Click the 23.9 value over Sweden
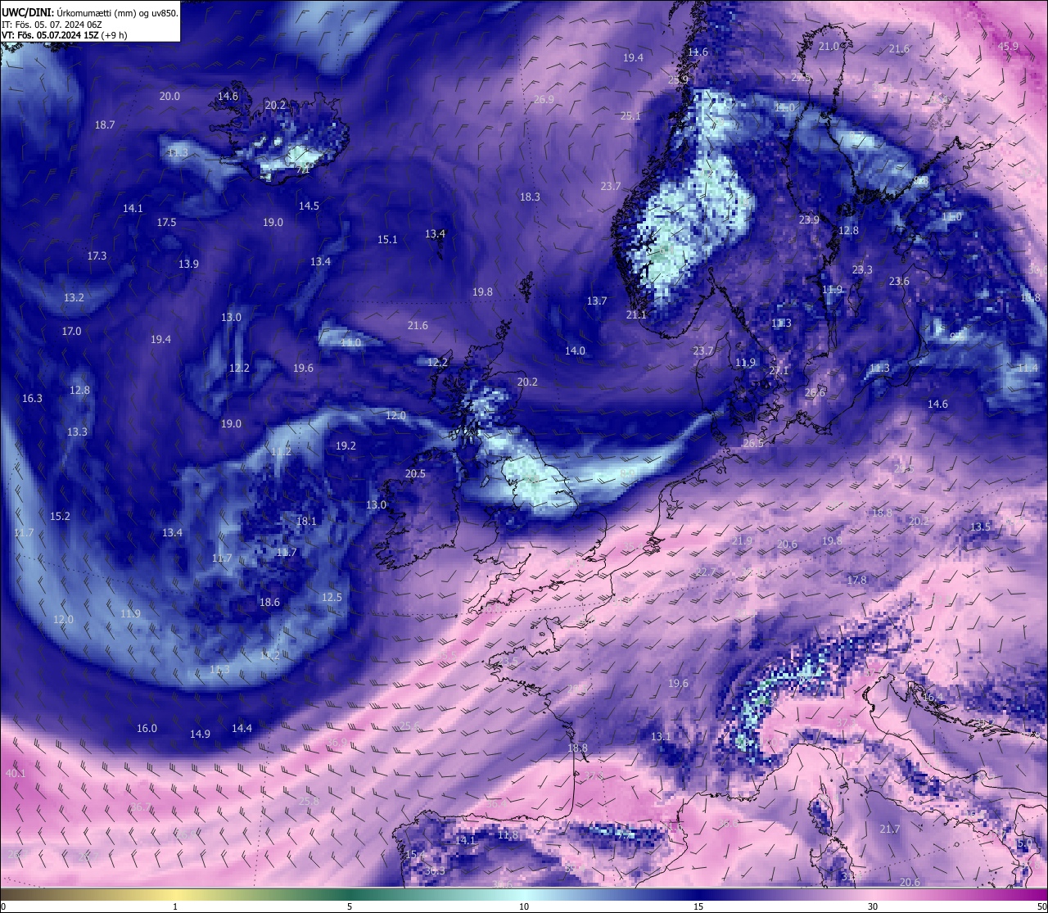Viewport: 1048px width, 913px height. pyautogui.click(x=809, y=220)
